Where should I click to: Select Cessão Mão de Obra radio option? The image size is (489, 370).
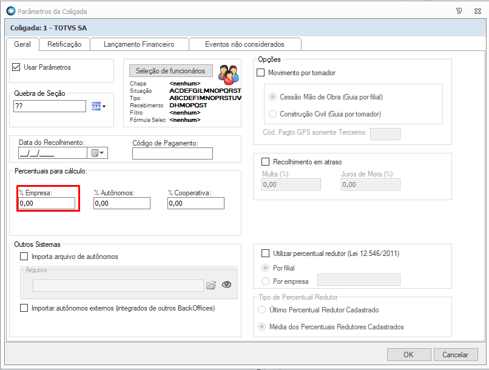[272, 97]
